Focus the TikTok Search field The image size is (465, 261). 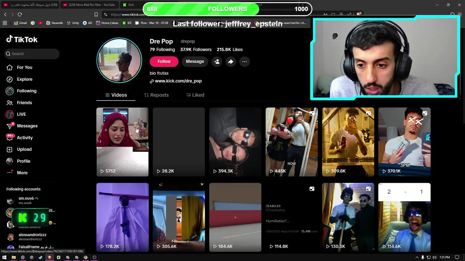(32, 54)
